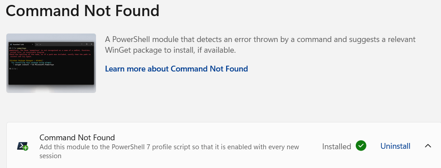441x168 pixels.
Task: Open the tab dropdown arrow in terminal preview
Action: (40, 45)
